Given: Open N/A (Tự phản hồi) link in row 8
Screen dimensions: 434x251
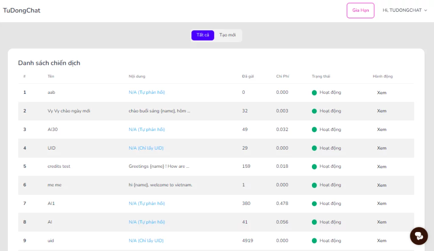Looking at the screenshot, I should click(x=147, y=222).
